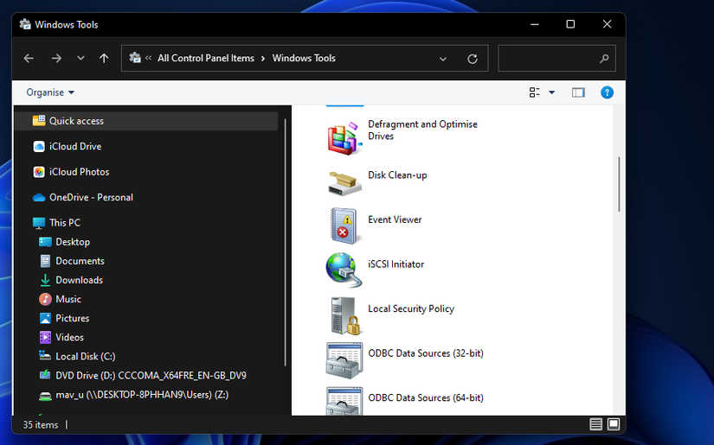Viewport: 714px width, 445px height.
Task: Switch to large icons view in status bar
Action: 614,424
